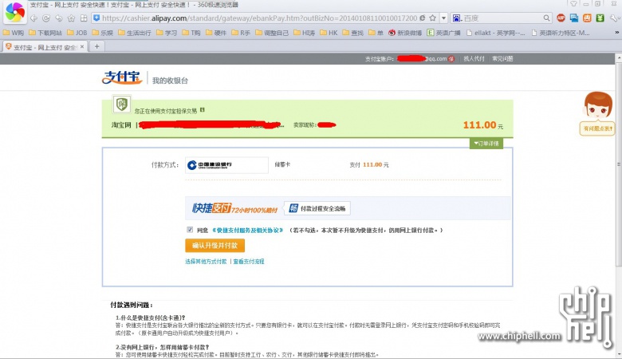This screenshot has height=359, width=622.
Task: Bookmark this page with address bar star
Action: (x=433, y=18)
